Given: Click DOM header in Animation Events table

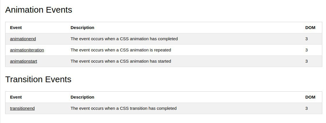Looking at the screenshot, I should pos(310,28).
